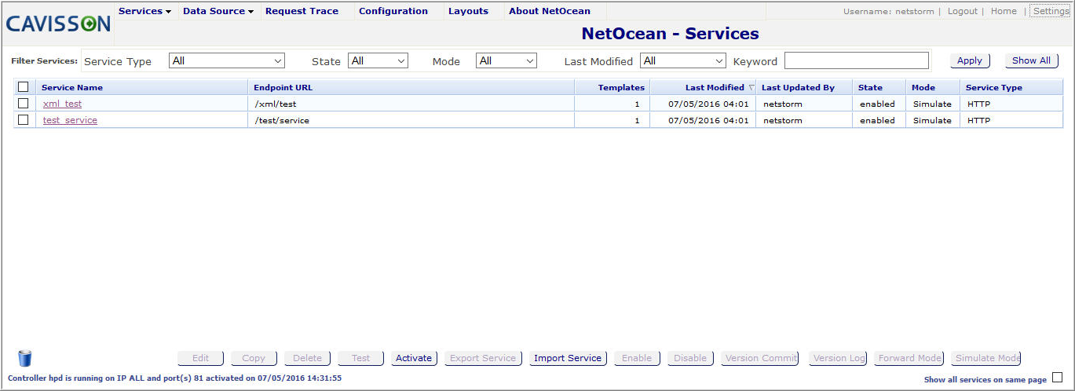The height and width of the screenshot is (391, 1075).
Task: Click the Cavisson logo
Action: click(x=58, y=24)
